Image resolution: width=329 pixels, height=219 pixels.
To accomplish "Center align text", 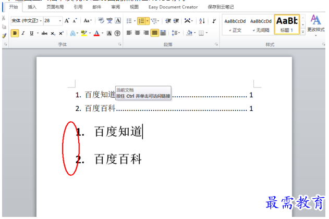I will point(138,33).
